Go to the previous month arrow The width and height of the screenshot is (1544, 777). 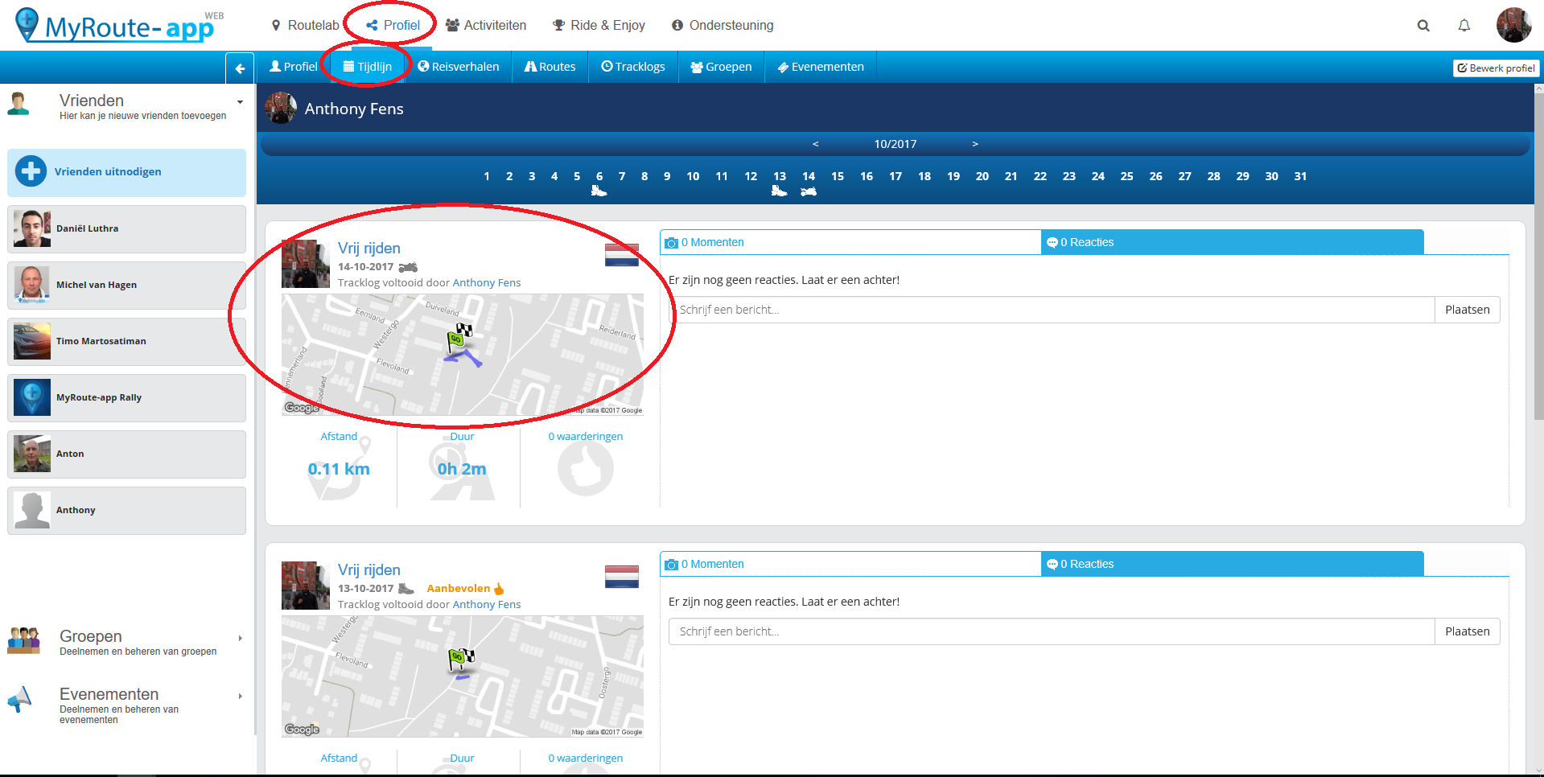tap(815, 144)
